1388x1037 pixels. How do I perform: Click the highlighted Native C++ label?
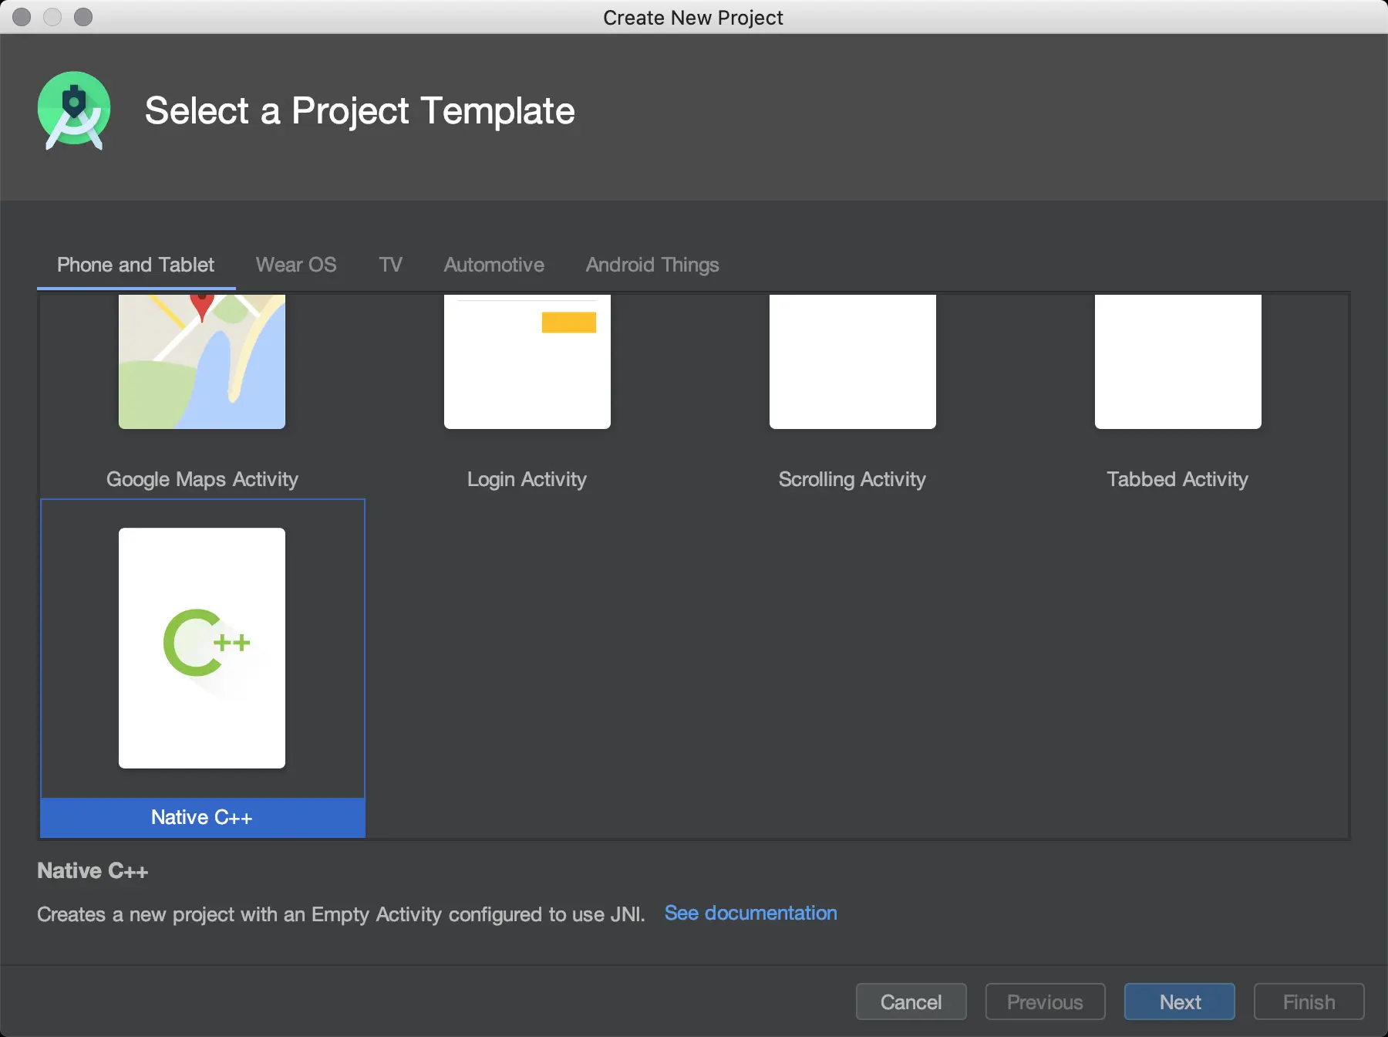pos(202,817)
